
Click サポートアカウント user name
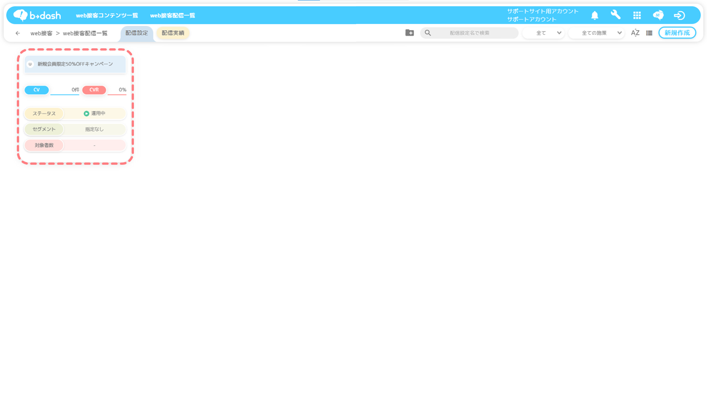pyautogui.click(x=532, y=19)
